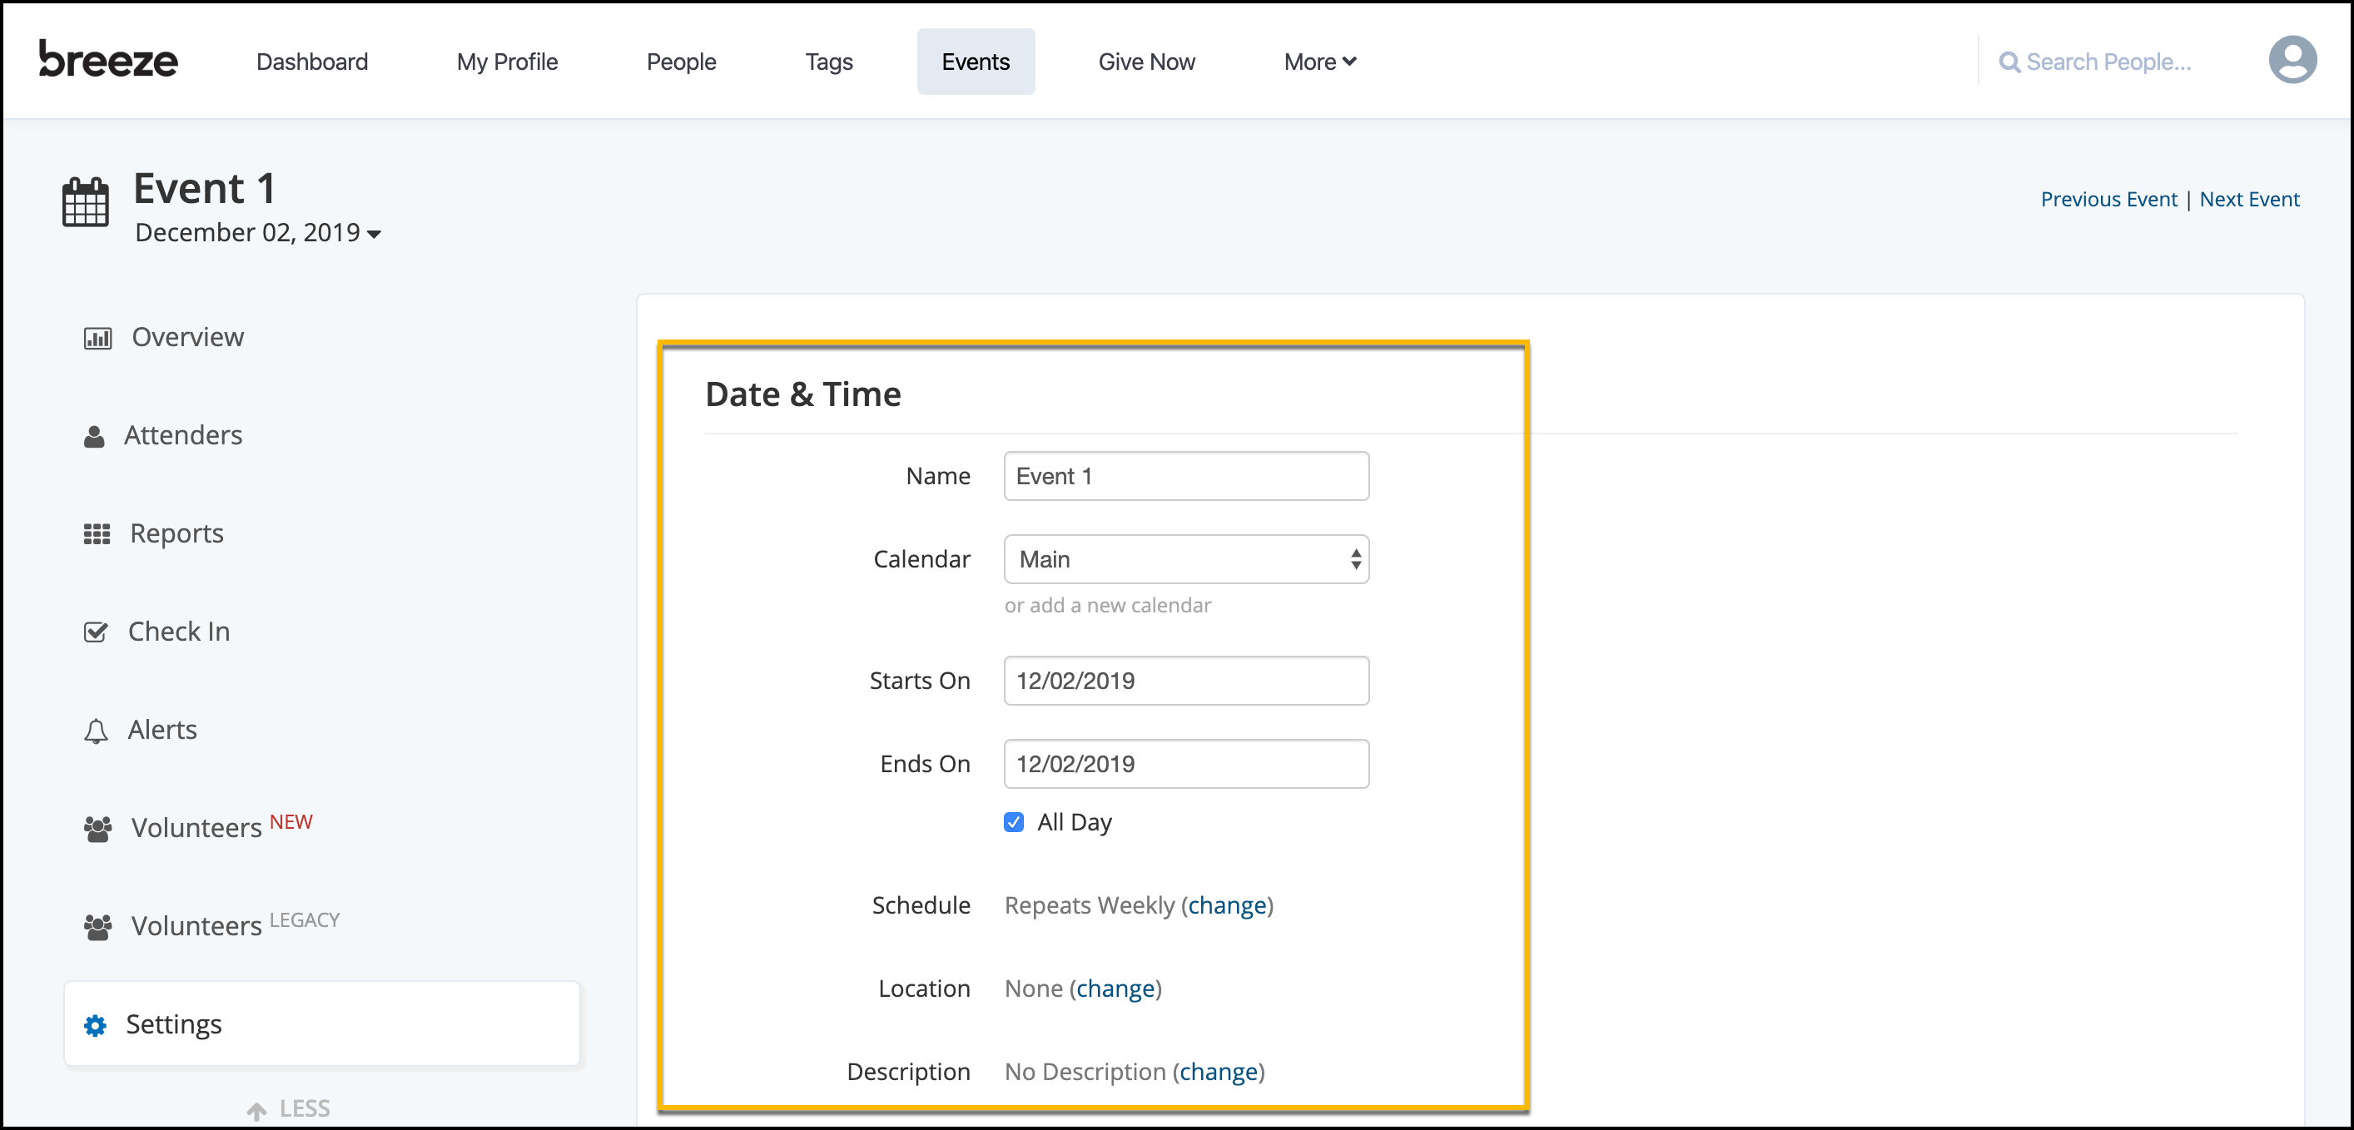The height and width of the screenshot is (1130, 2354).
Task: Click the Ends On date field
Action: tap(1186, 764)
